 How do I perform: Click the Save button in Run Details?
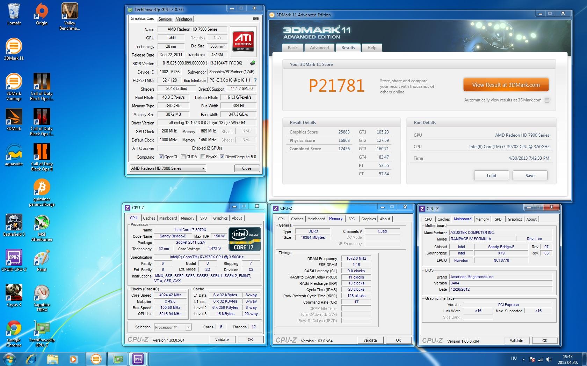(530, 175)
